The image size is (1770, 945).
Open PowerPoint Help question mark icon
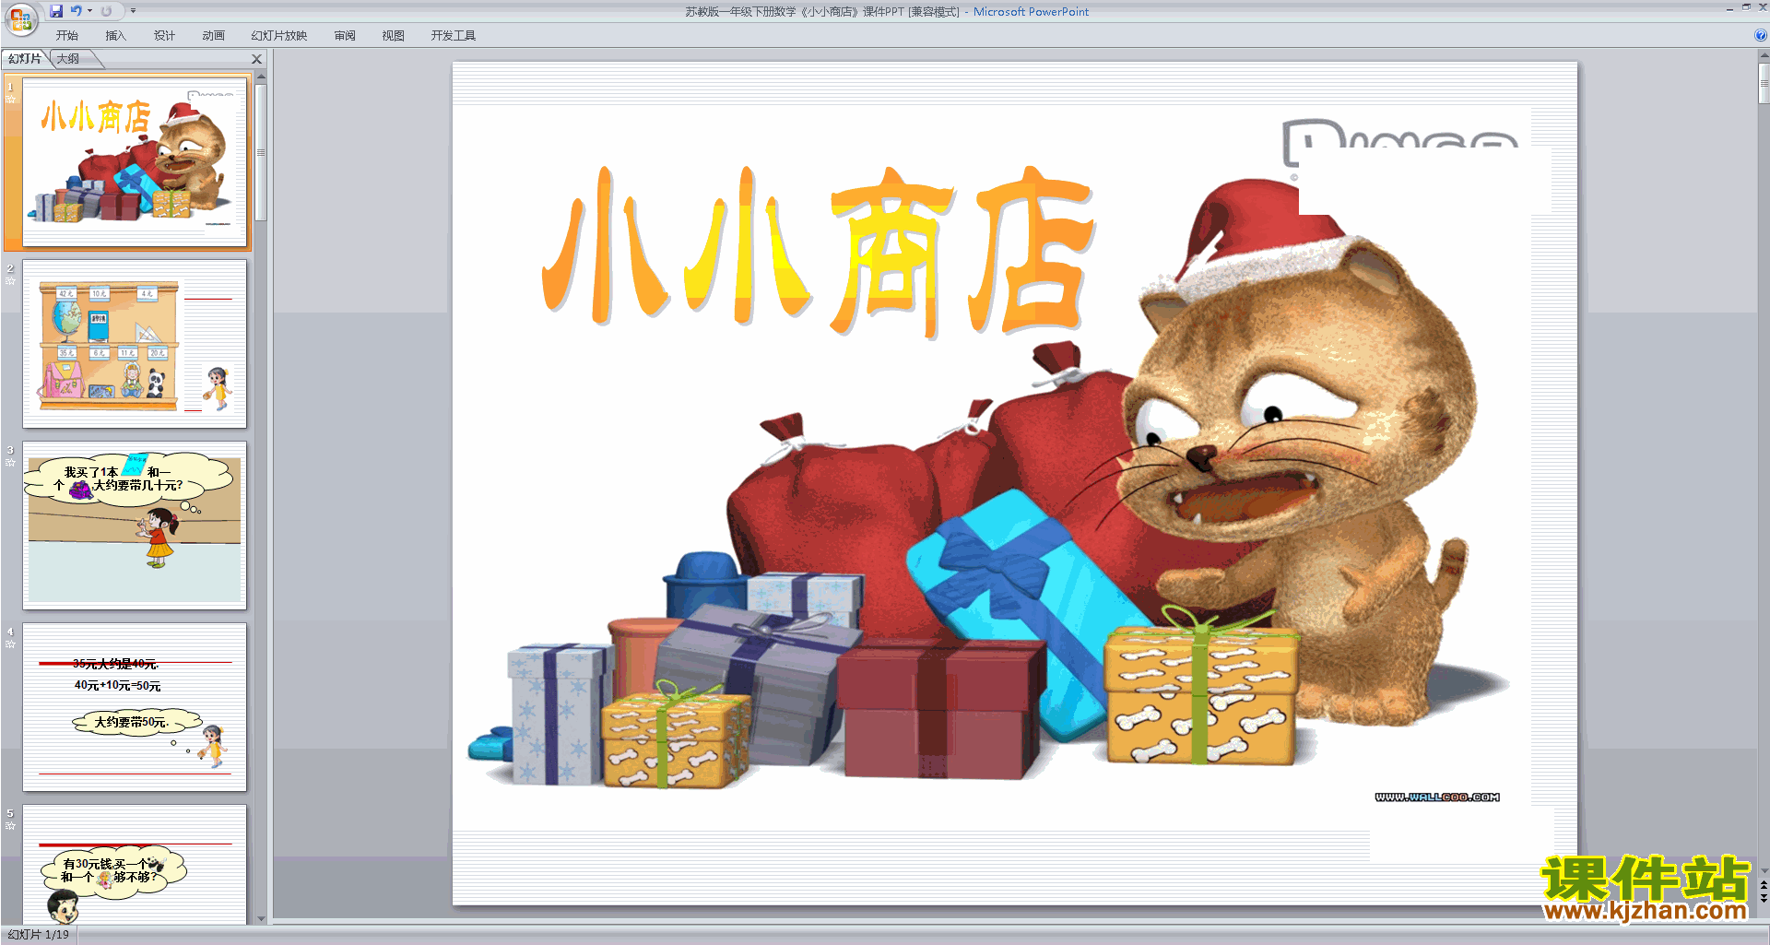coord(1760,36)
